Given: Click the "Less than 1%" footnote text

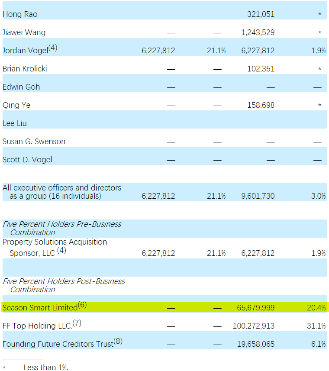Looking at the screenshot, I should [45, 367].
